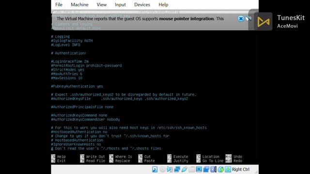Click the Right Ctrl host key label

241,170
